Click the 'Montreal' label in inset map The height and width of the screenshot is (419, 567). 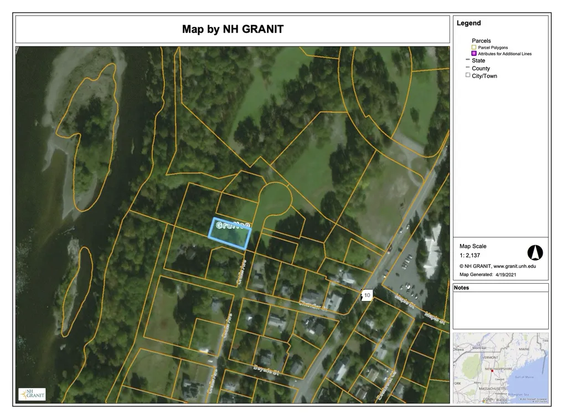coord(479,348)
